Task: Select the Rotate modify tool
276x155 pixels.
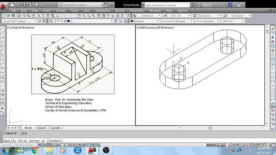Action: pos(273,55)
